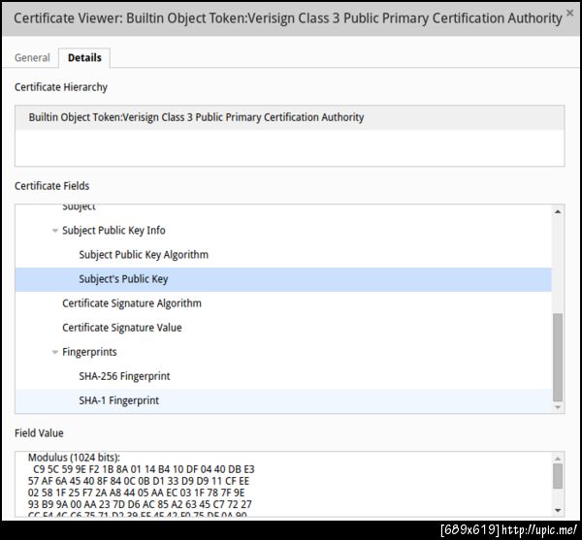Collapse the Fingerprints node
Image resolution: width=582 pixels, height=540 pixels.
(55, 352)
